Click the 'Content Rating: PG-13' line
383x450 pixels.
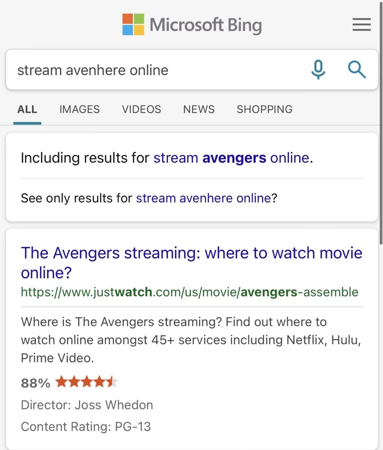(x=86, y=427)
